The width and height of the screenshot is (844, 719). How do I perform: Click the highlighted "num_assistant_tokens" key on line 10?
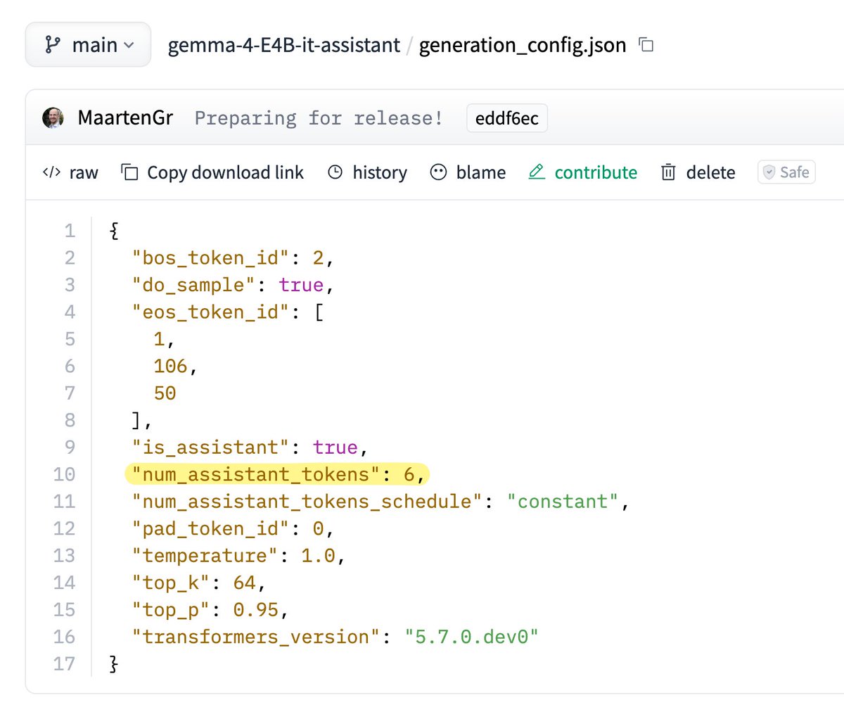click(256, 474)
